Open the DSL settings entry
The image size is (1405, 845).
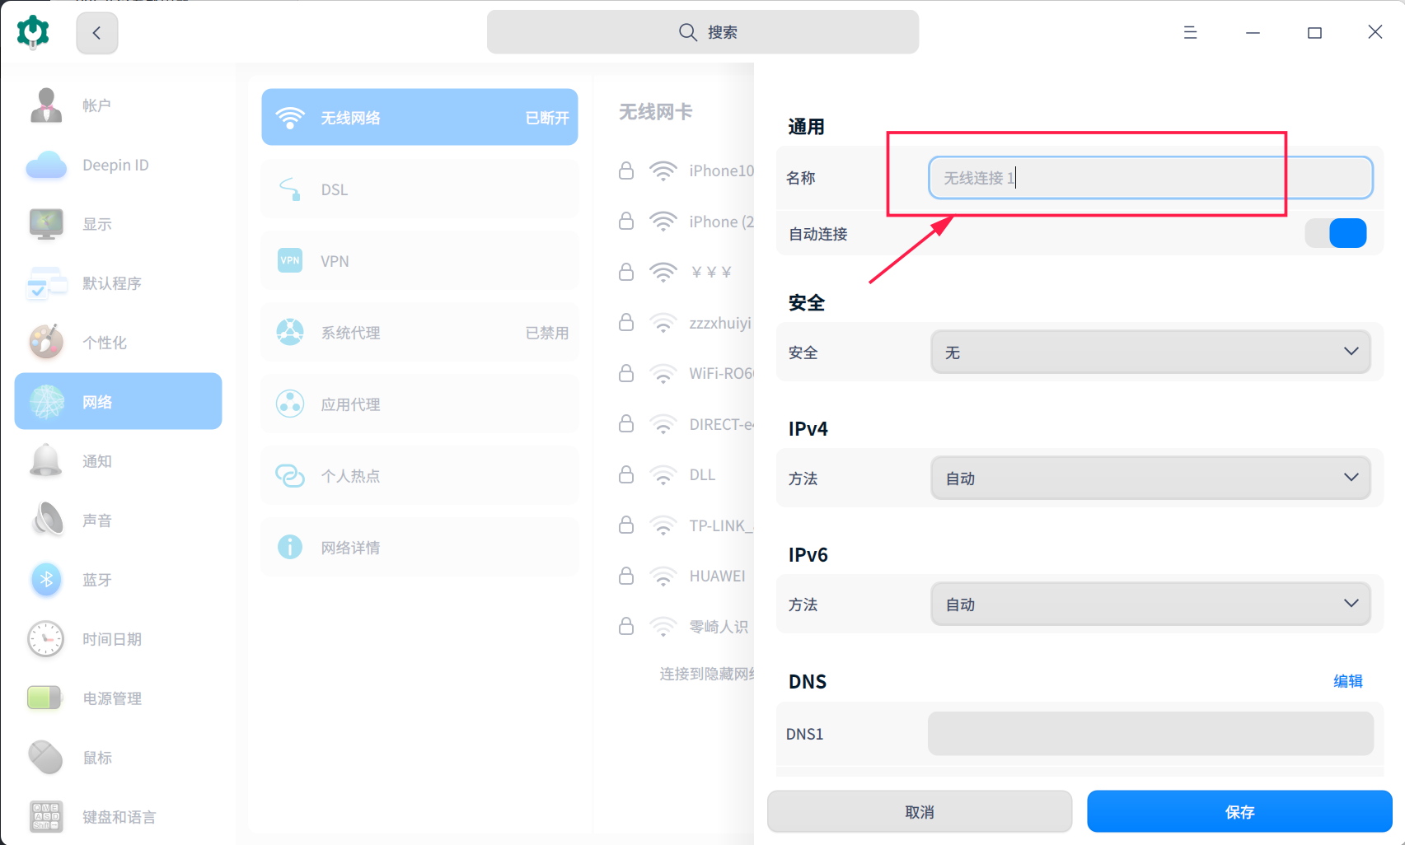coord(419,189)
